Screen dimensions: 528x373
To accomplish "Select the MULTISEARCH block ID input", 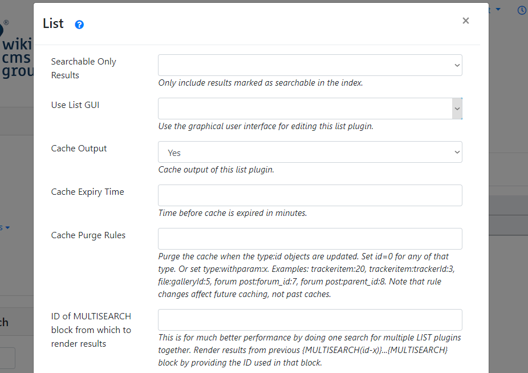I will tap(310, 320).
